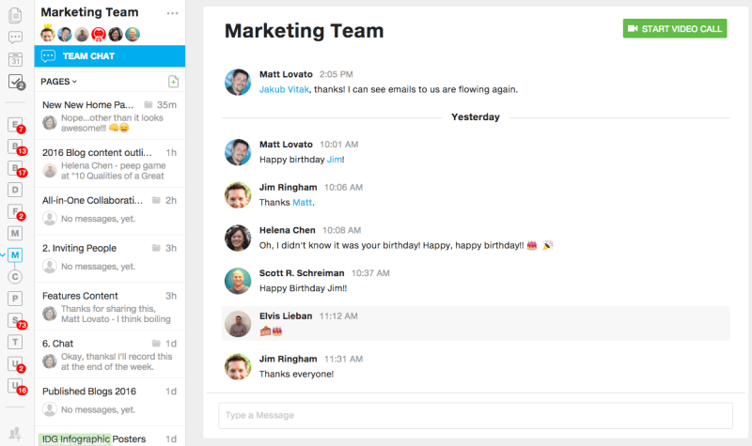The width and height of the screenshot is (752, 446).
Task: Select the circular C workspace icon
Action: [15, 276]
